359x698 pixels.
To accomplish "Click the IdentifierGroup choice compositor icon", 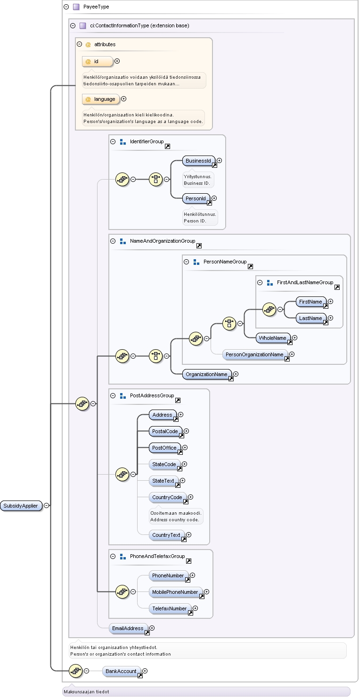I will coord(156,179).
